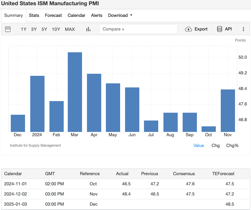Viewport: 251px width, 210px height.
Task: Click the bar chart type icon
Action: pyautogui.click(x=88, y=29)
